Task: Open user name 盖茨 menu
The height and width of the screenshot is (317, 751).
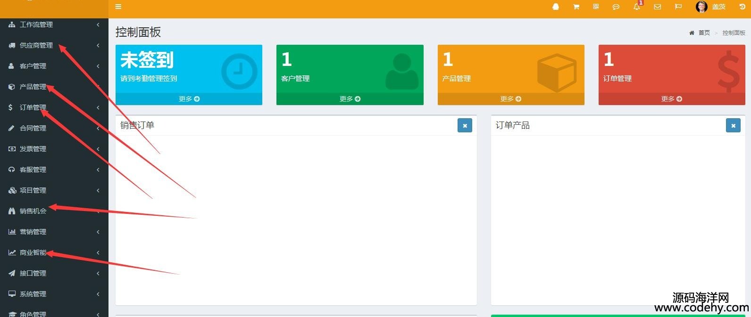Action: (x=718, y=7)
